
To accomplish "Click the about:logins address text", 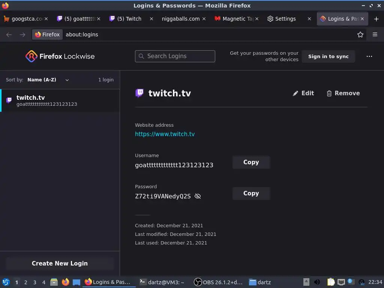I will point(82,34).
